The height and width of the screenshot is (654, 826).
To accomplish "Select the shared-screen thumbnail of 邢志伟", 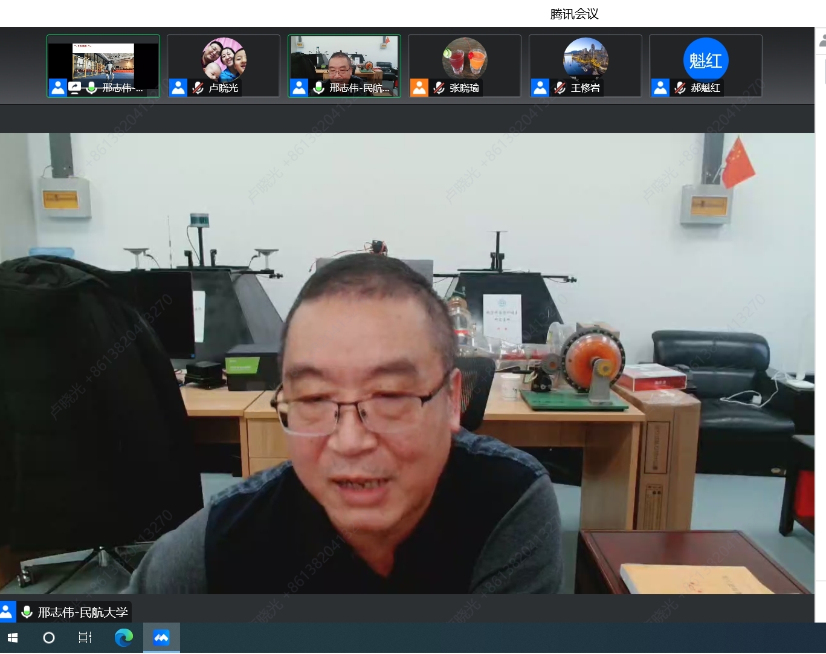I will click(x=103, y=62).
